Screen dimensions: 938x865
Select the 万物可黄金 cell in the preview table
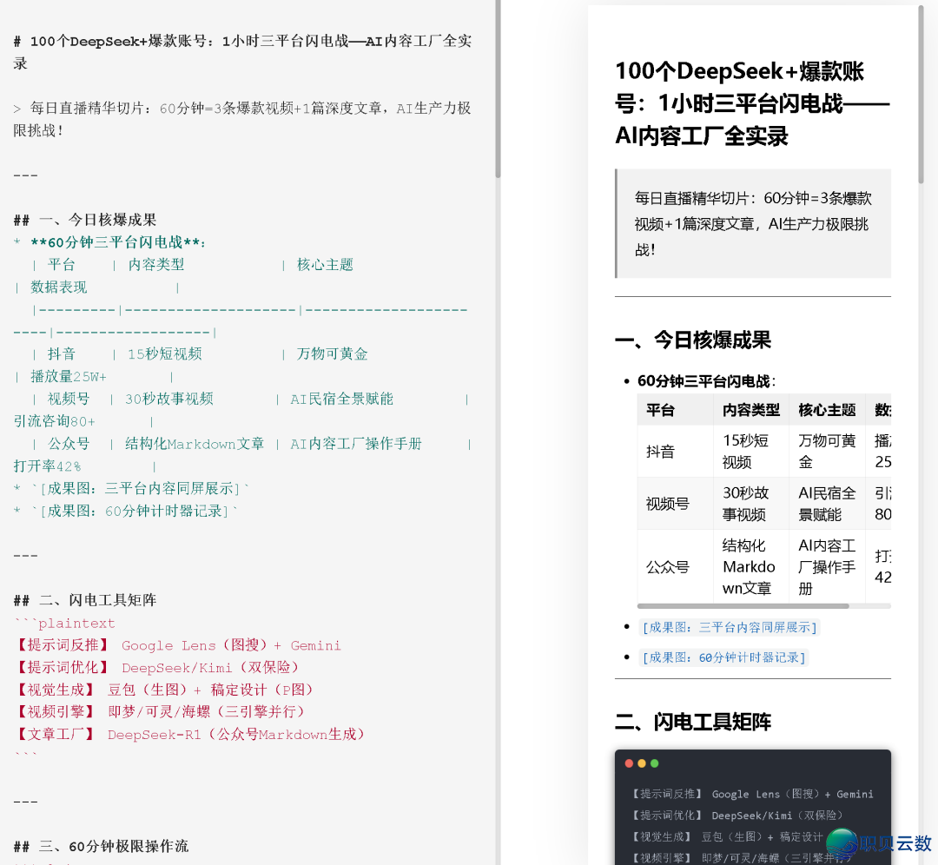tap(828, 451)
